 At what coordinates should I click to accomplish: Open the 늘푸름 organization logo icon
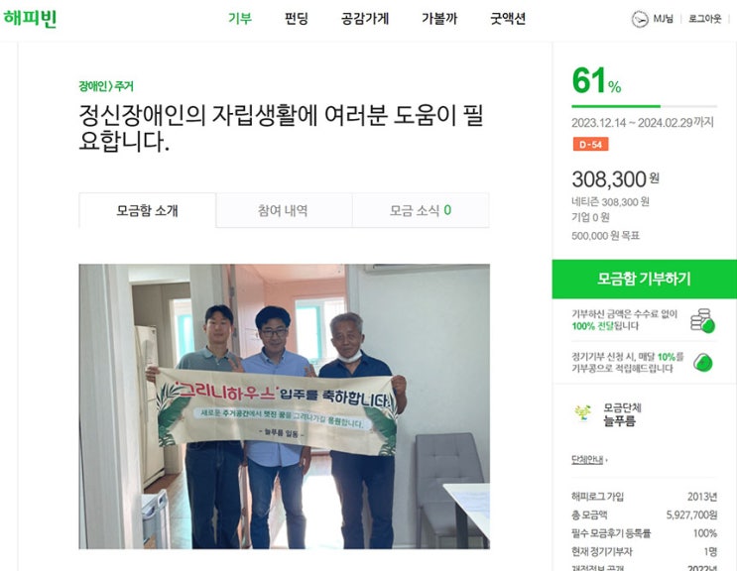point(583,413)
